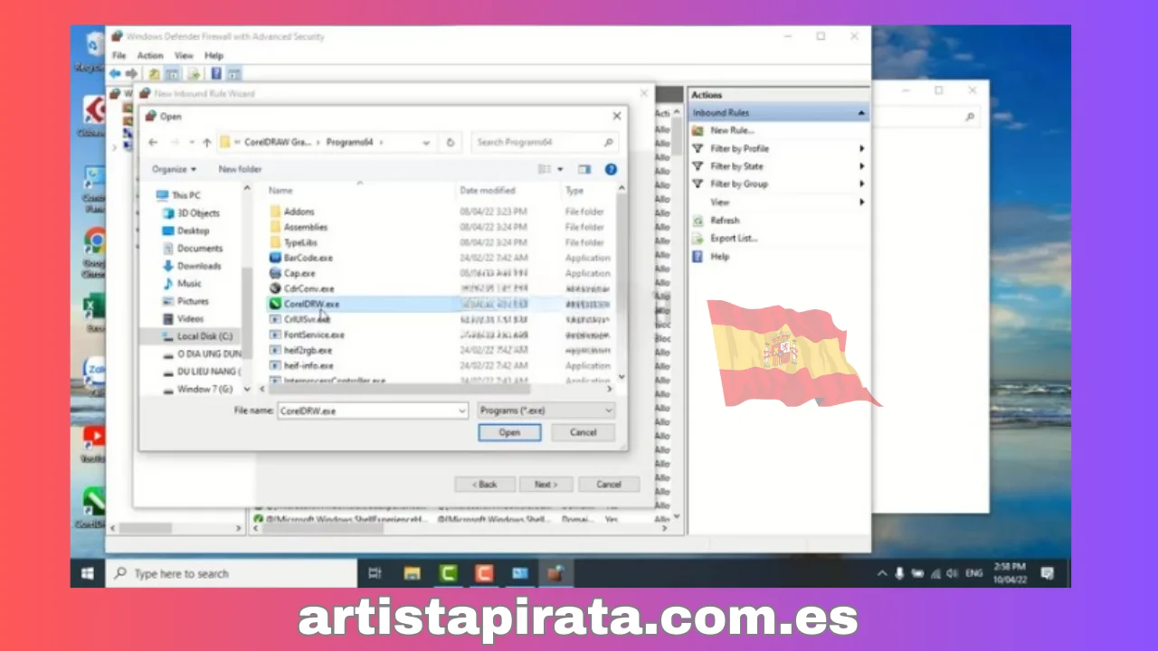Select CrlUISvr.exe in the list
Screen dimensions: 1158x651
point(307,319)
